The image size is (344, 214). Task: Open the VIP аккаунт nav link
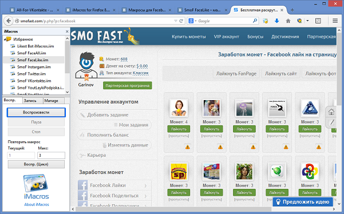(227, 37)
